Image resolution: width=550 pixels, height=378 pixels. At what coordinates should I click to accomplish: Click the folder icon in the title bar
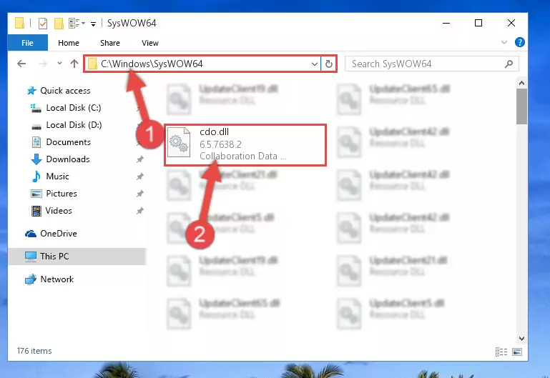click(x=19, y=23)
